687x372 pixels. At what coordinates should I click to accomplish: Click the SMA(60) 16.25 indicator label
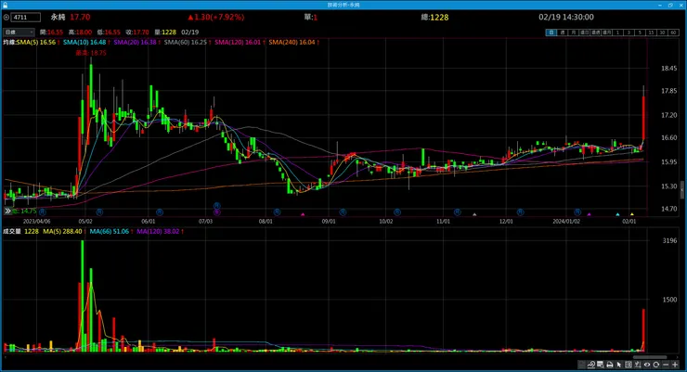click(188, 42)
